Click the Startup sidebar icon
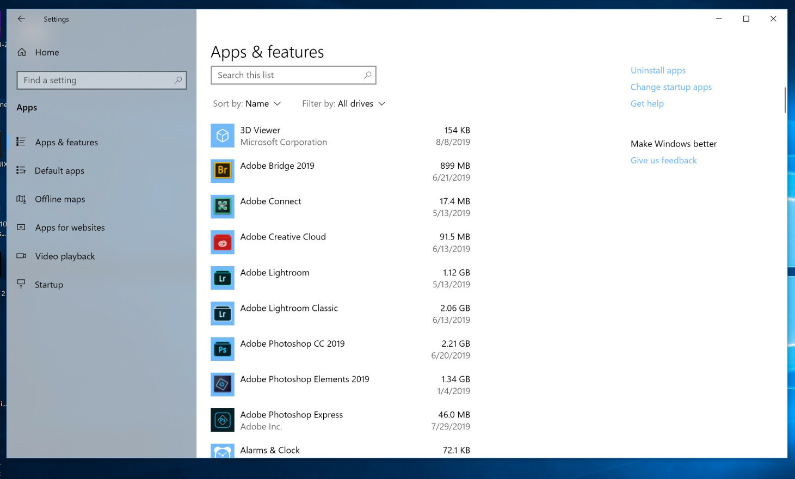795x479 pixels. pyautogui.click(x=21, y=284)
